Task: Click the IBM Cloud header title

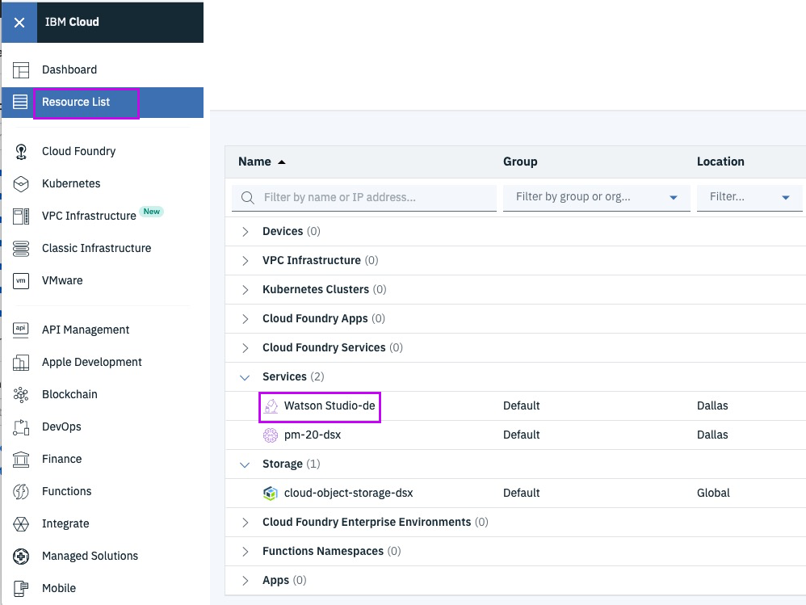Action: (x=72, y=22)
